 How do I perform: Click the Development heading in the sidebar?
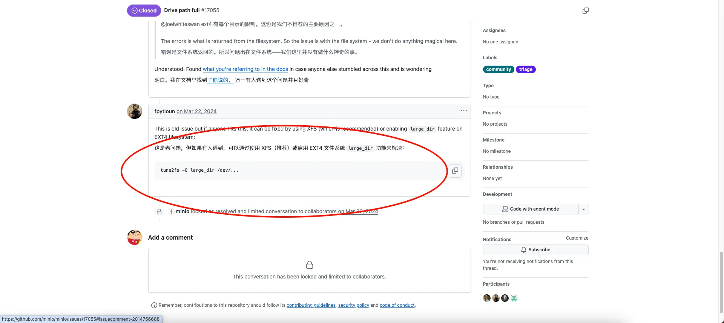click(497, 194)
